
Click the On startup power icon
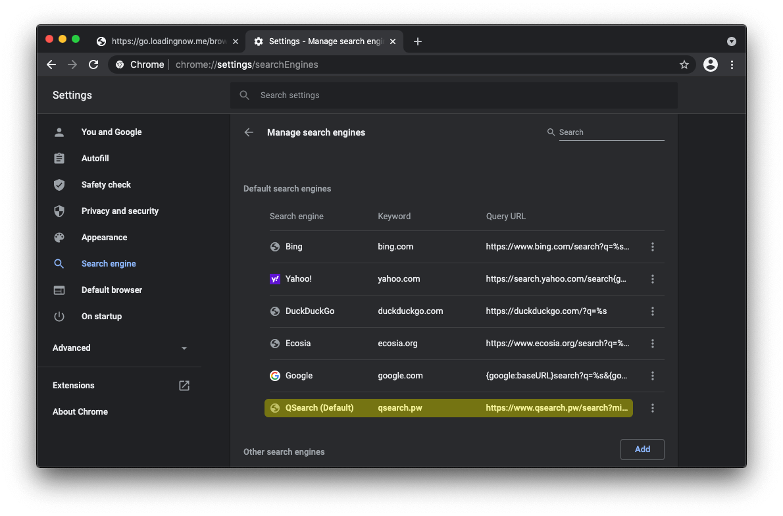coord(59,317)
